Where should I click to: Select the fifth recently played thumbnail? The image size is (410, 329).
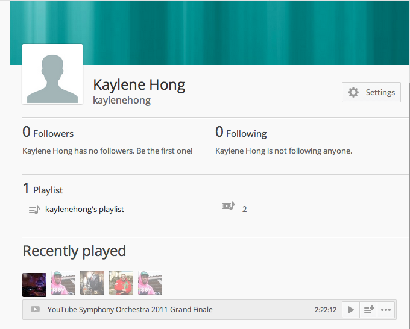(x=150, y=283)
